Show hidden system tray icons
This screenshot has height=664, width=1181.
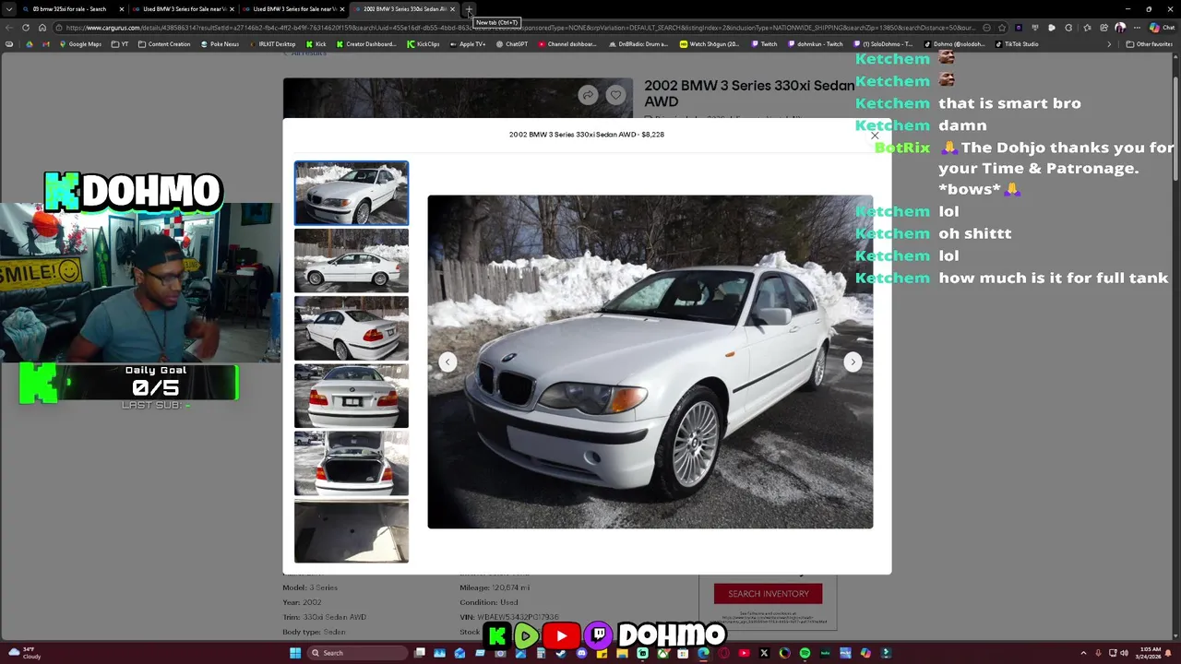point(1083,653)
